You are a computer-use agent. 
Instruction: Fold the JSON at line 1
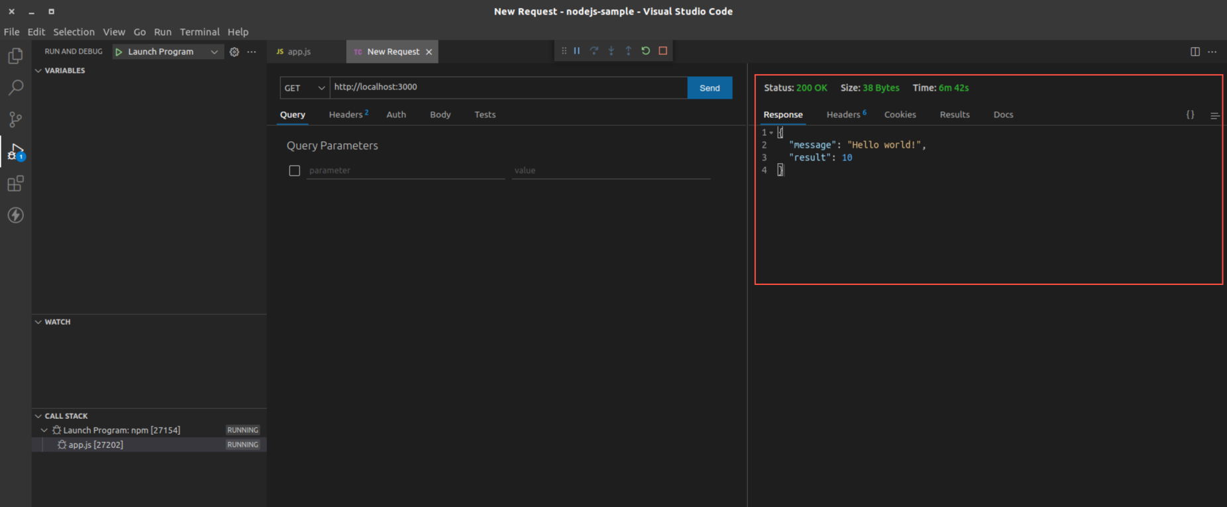point(771,133)
